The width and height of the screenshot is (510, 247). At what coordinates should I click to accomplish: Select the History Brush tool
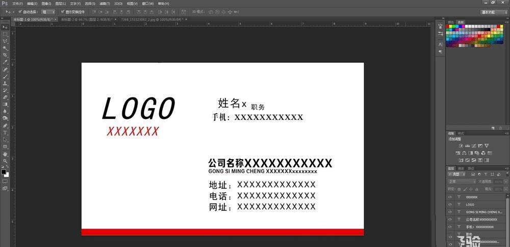(x=5, y=90)
